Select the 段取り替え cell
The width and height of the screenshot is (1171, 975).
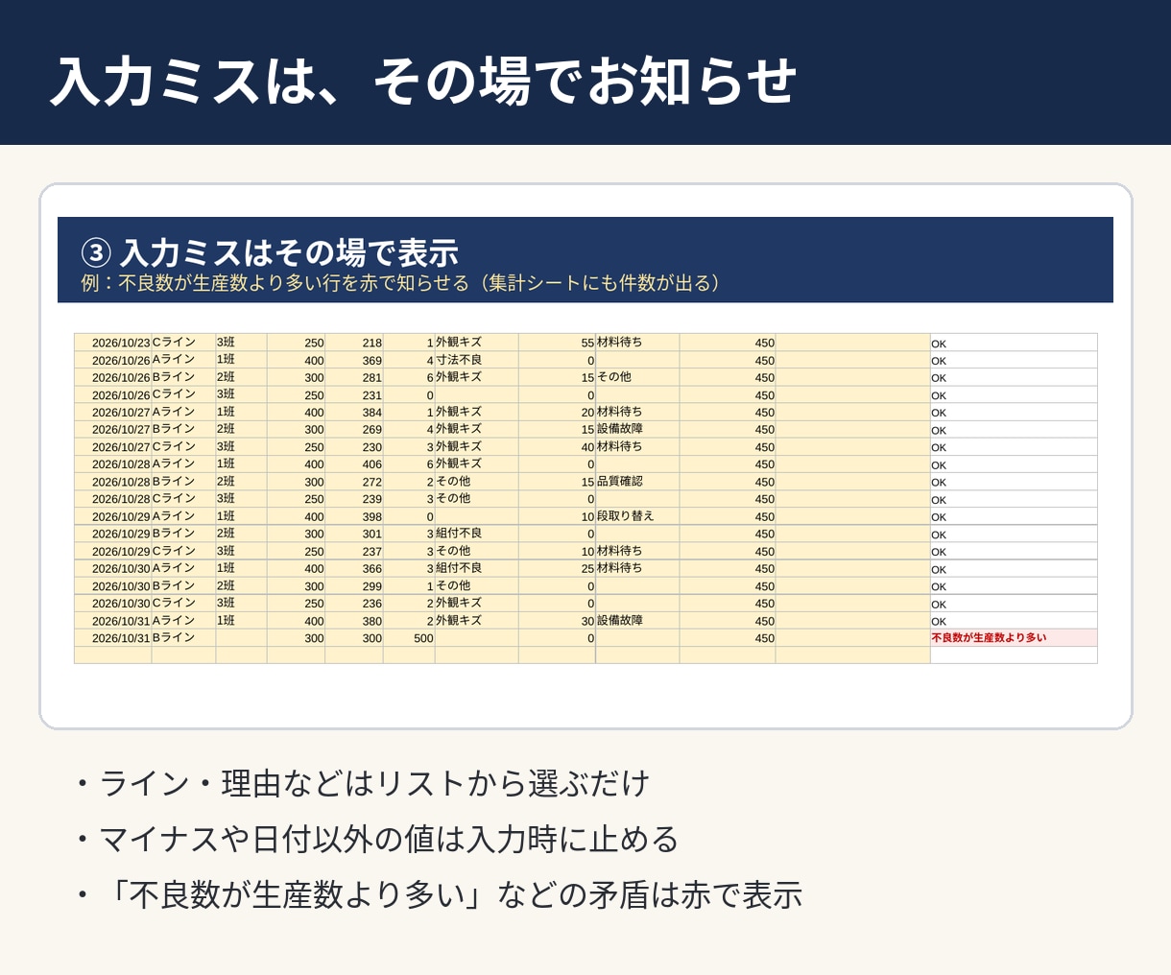coord(637,516)
